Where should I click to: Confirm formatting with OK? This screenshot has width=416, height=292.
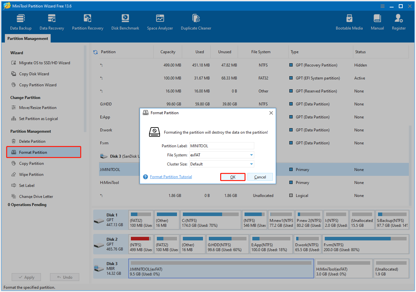233,177
